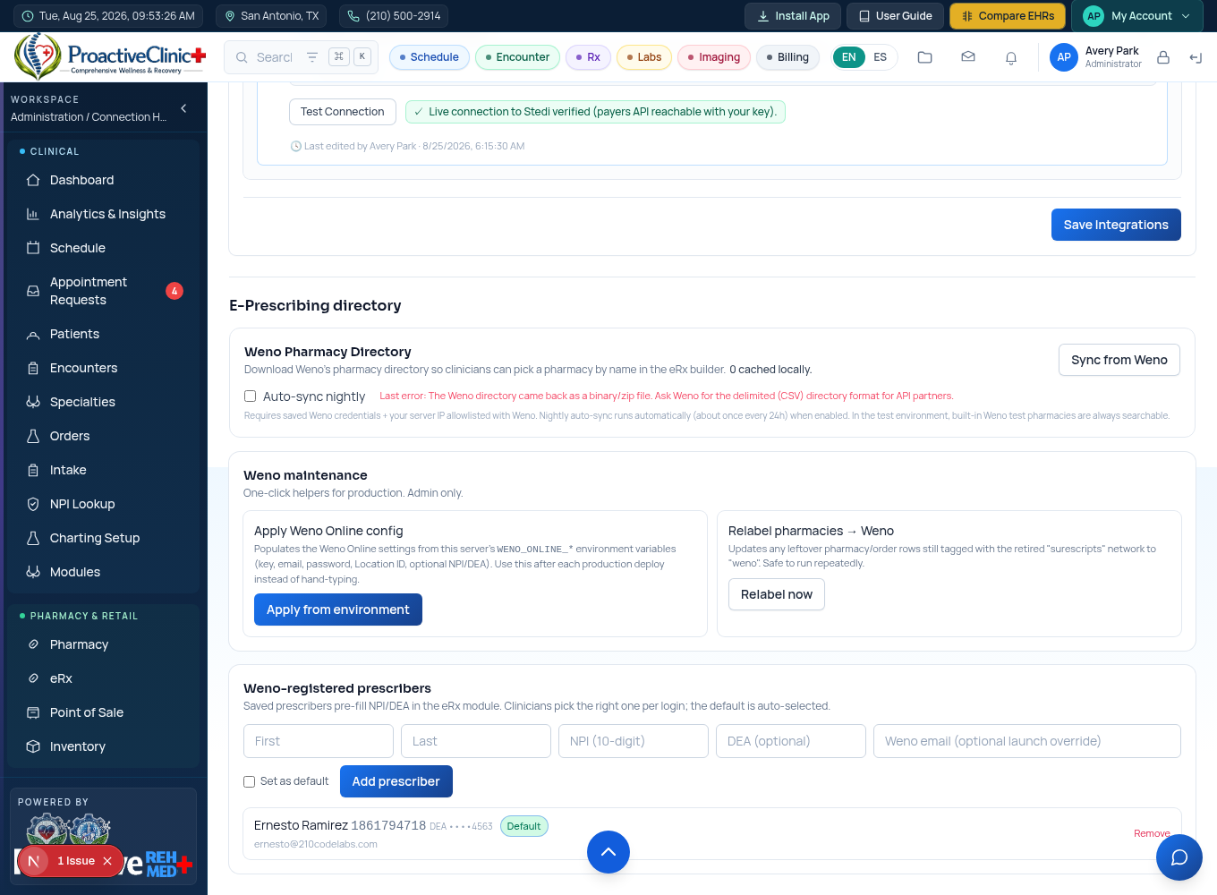Open the chat support bubble
This screenshot has height=895, width=1217.
1179,857
